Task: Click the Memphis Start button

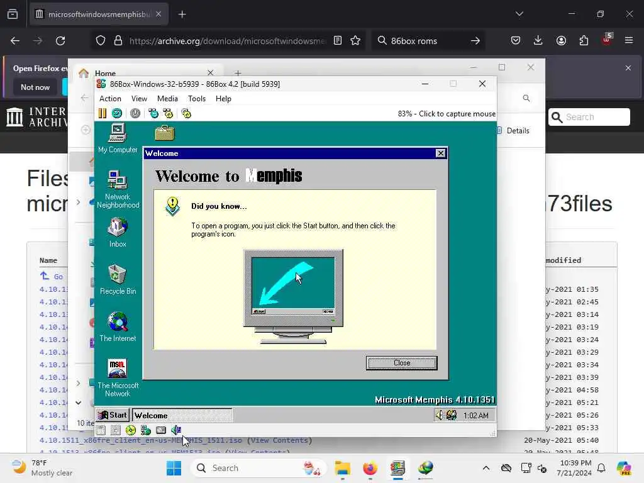Action: click(x=113, y=415)
